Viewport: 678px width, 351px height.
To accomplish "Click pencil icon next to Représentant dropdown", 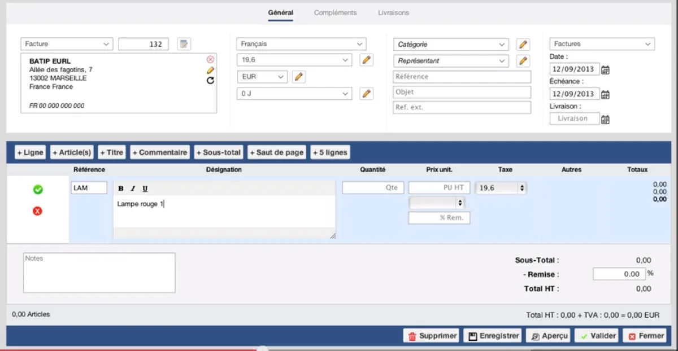I will (x=523, y=61).
